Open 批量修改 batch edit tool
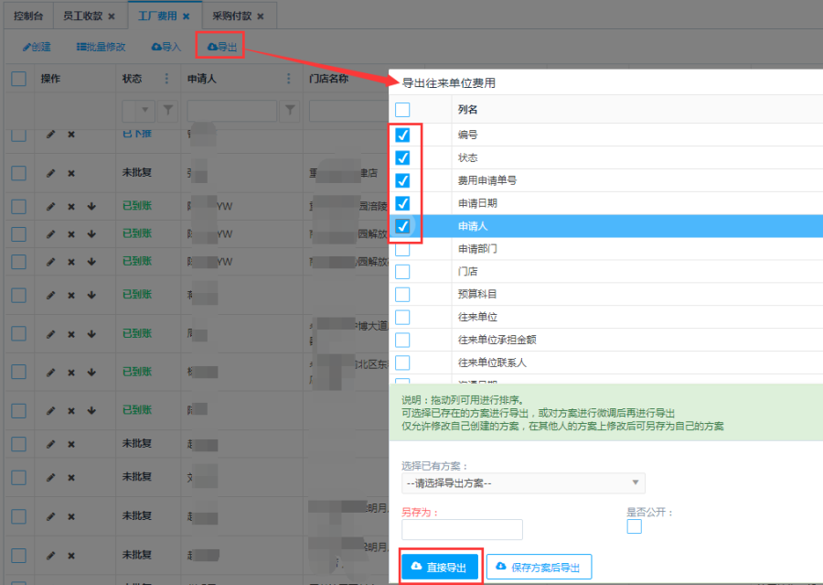This screenshot has width=823, height=585. (x=101, y=46)
